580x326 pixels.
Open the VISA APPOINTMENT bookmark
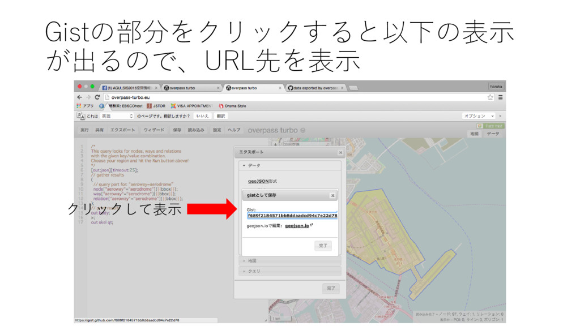191,106
